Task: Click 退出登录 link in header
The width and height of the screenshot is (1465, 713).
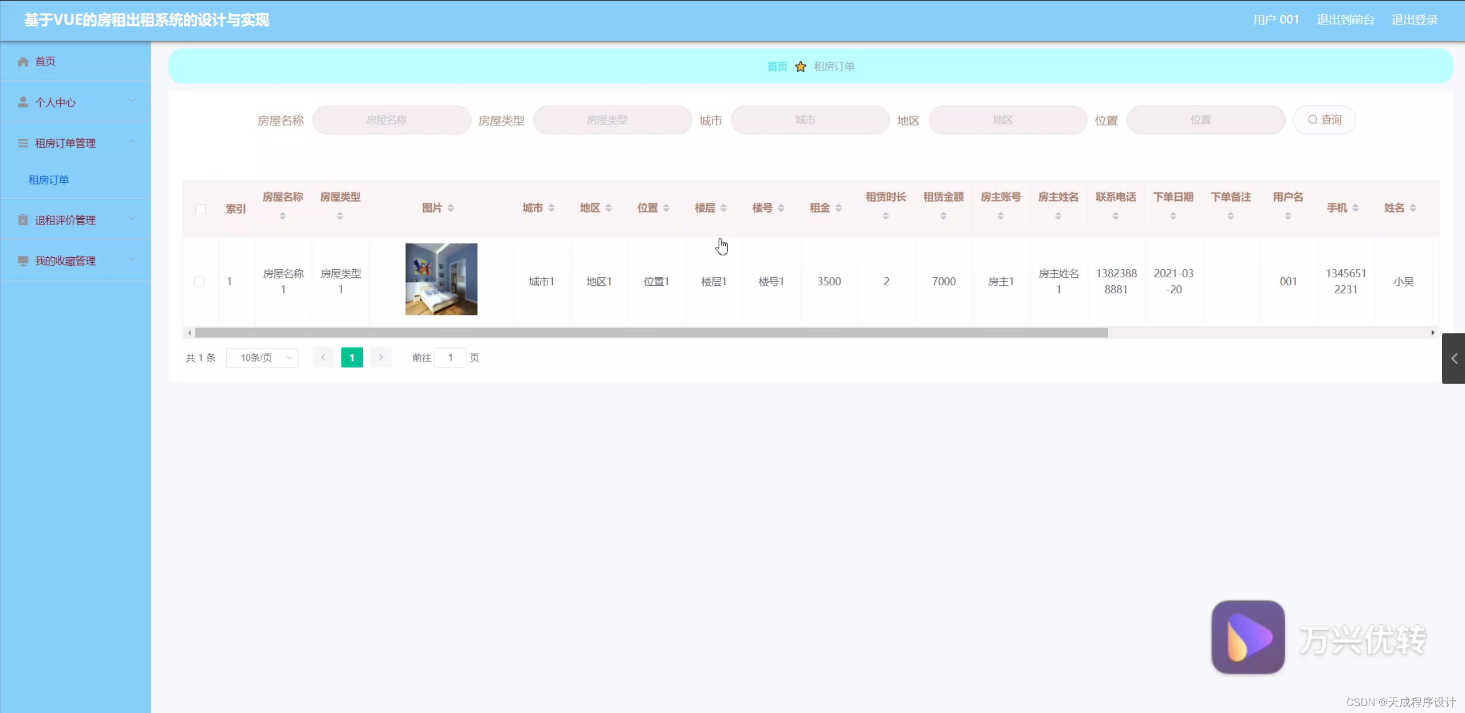Action: [x=1414, y=19]
